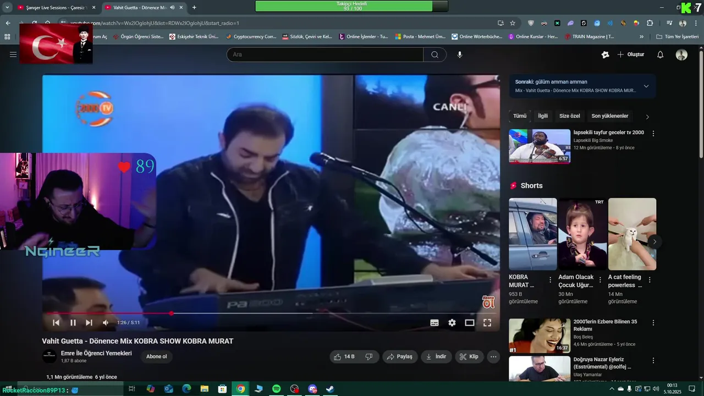Open Cryptocurrency Corr... bookmark
Viewport: 704px width, 396px height.
point(251,37)
